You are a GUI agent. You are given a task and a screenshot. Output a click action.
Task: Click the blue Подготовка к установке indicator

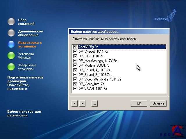(x=11, y=44)
